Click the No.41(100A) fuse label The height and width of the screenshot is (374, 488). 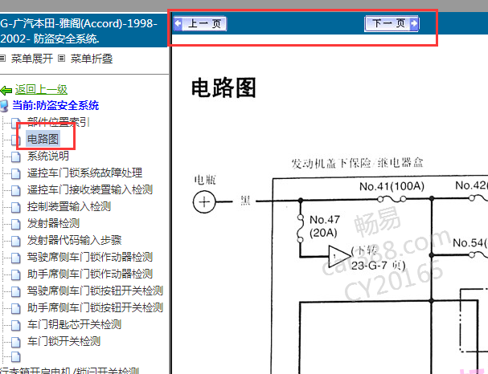(x=392, y=186)
